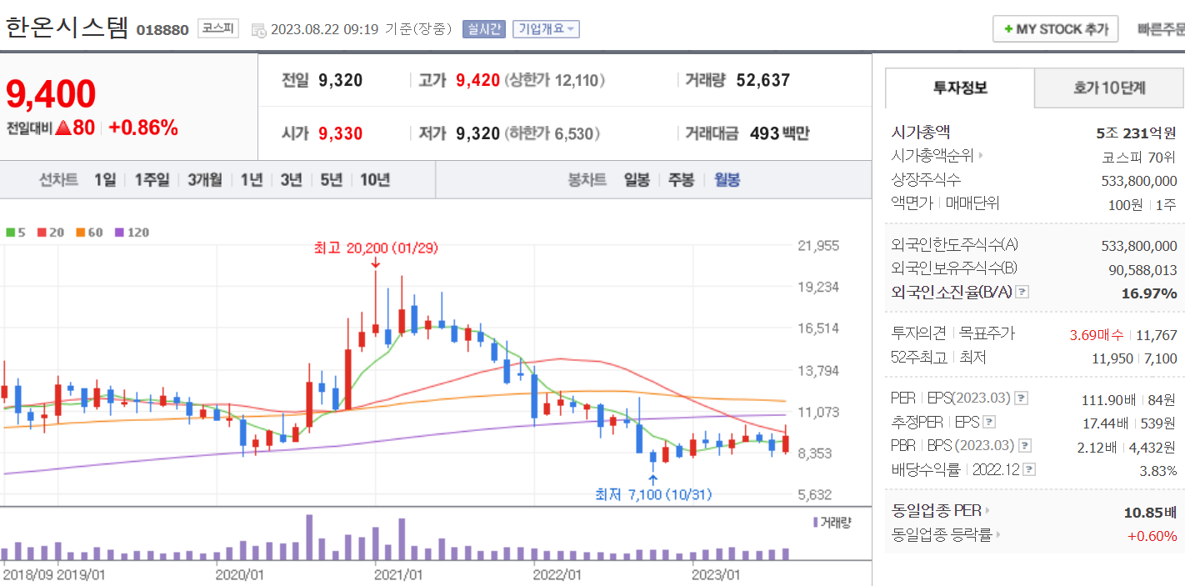Screen dimensions: 1185x586
Task: Click the 외국인소진율 16.97% value
Action: [1149, 293]
